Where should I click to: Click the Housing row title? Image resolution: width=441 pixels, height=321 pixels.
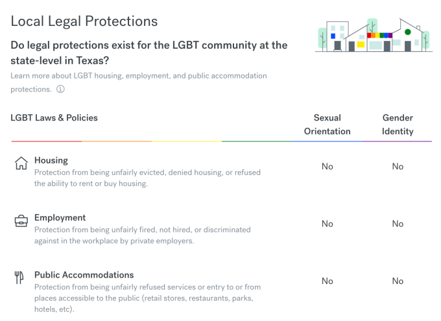pyautogui.click(x=51, y=160)
